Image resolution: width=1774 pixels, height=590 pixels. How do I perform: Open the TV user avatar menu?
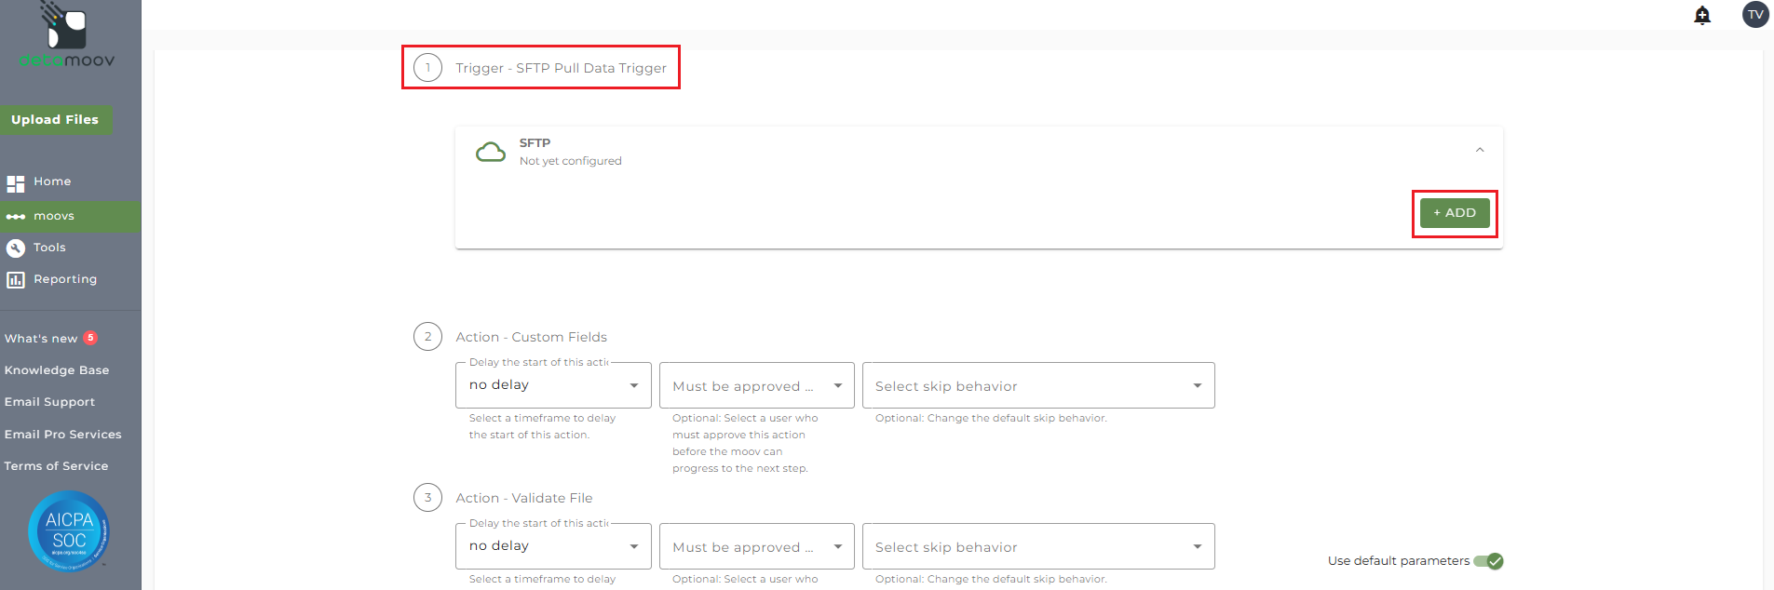point(1755,15)
